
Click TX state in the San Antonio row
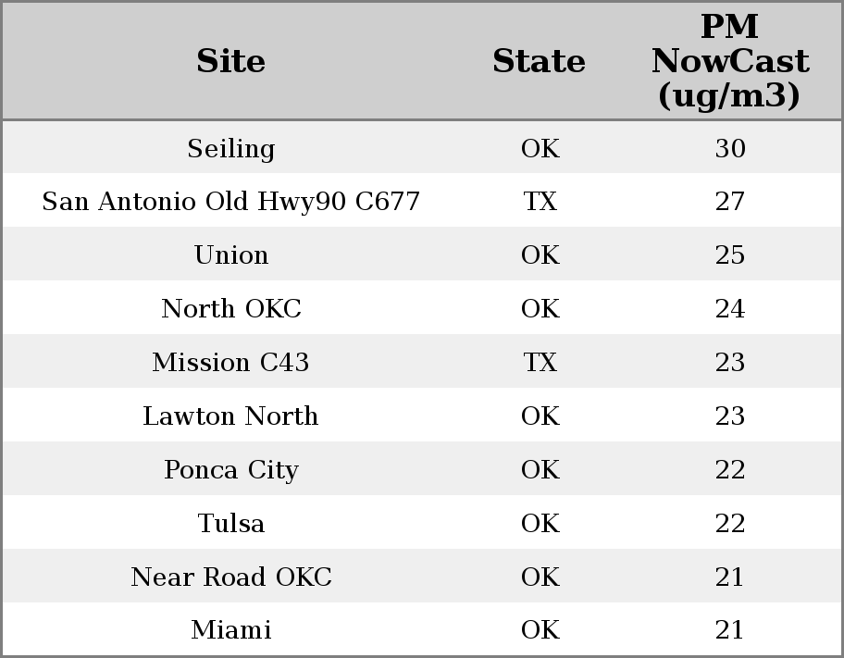click(540, 202)
